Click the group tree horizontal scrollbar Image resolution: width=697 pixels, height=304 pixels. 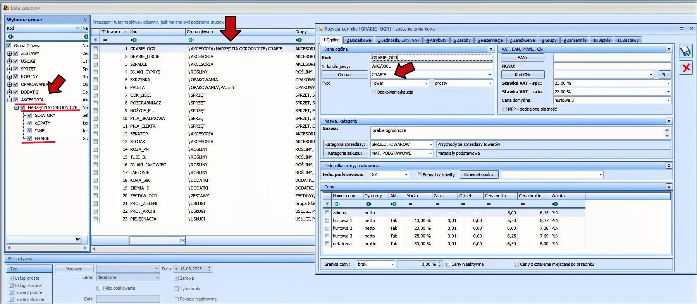[47, 248]
